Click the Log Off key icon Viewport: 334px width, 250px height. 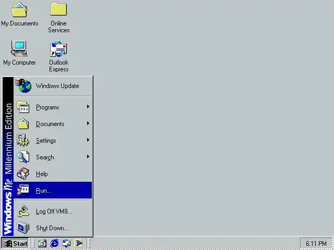(x=23, y=211)
